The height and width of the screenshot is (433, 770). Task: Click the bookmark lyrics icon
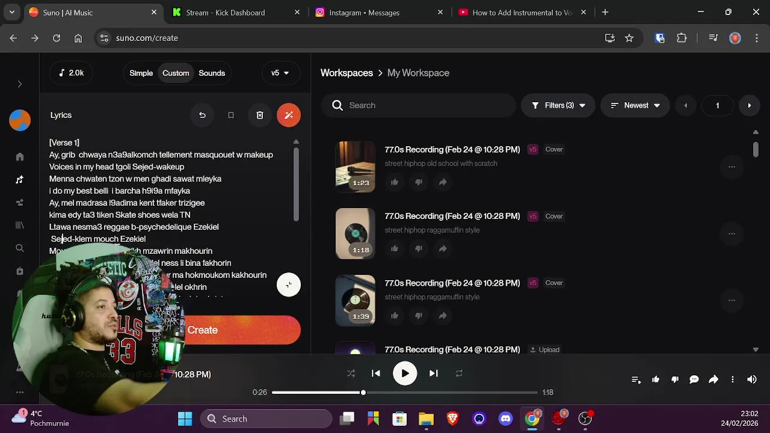pos(231,115)
